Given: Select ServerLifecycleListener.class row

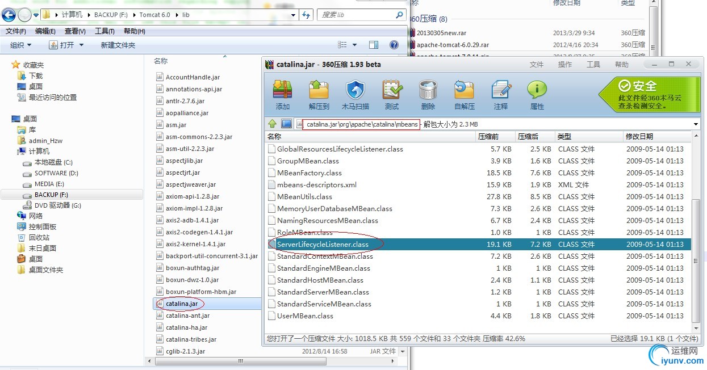Looking at the screenshot, I should pyautogui.click(x=479, y=244).
